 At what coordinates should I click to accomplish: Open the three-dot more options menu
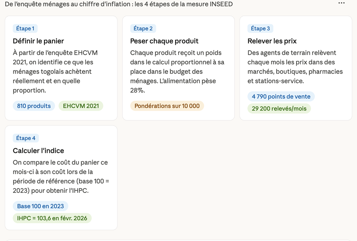[x=342, y=3]
